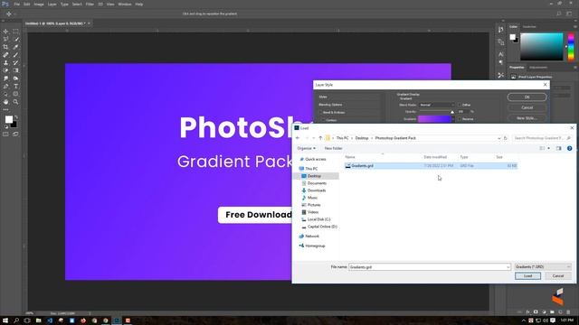This screenshot has width=579, height=325.
Task: Enable the Bevel & Emboss checkbox
Action: click(x=321, y=112)
